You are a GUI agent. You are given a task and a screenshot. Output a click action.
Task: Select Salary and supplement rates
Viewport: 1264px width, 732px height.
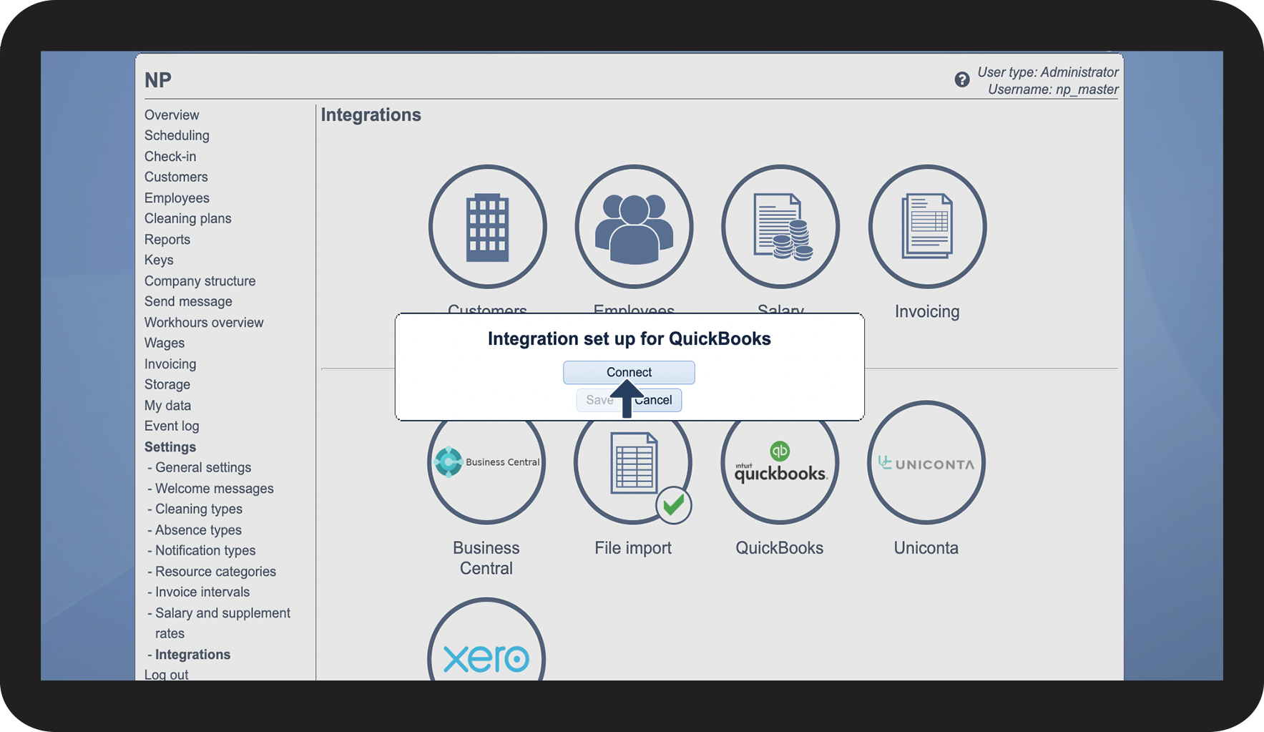[x=222, y=623]
